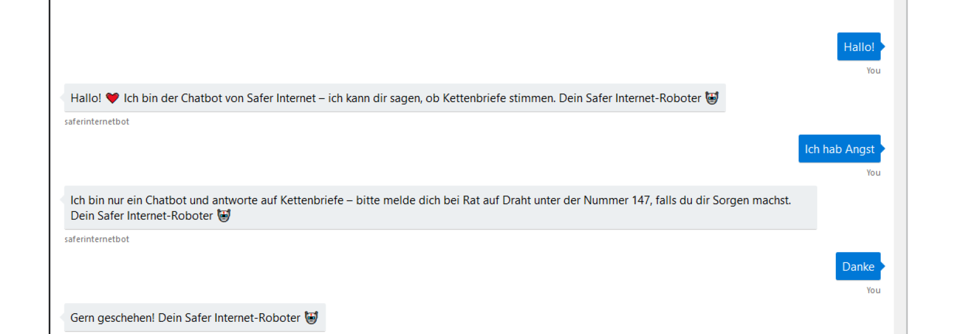Click 'You' label under Hallo! message
The height and width of the screenshot is (334, 972).
[874, 70]
